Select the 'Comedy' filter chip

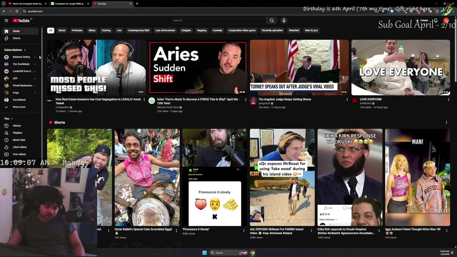217,30
